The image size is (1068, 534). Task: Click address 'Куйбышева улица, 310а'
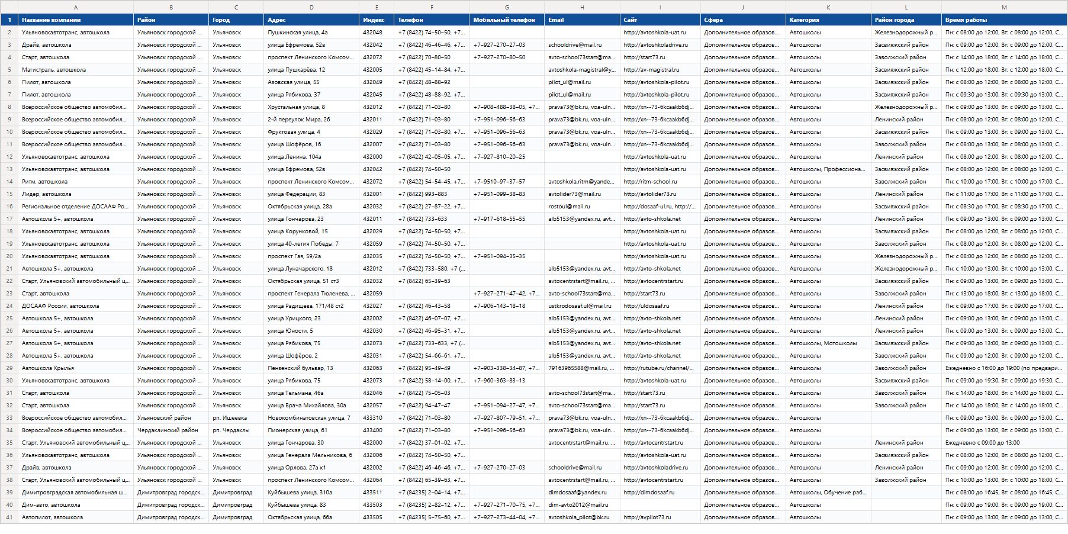pyautogui.click(x=311, y=493)
